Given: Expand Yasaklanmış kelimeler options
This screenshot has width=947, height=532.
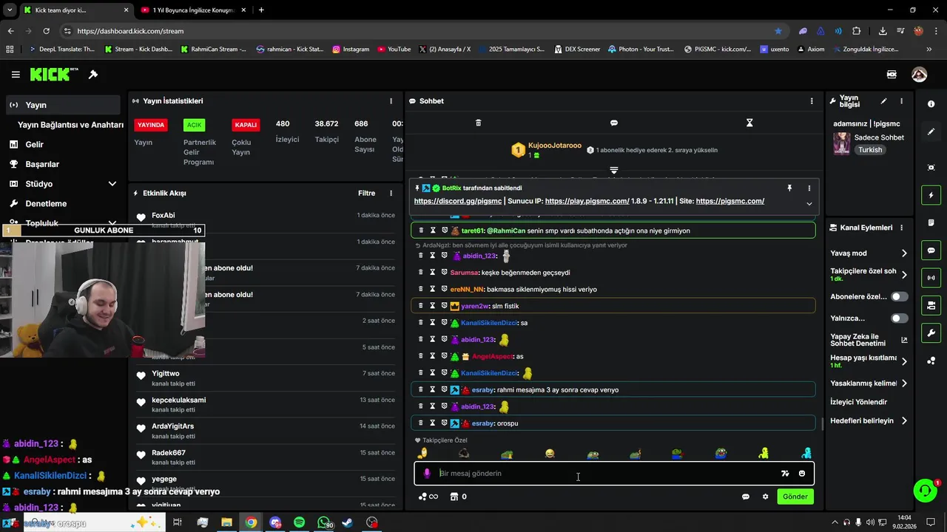Looking at the screenshot, I should point(904,383).
